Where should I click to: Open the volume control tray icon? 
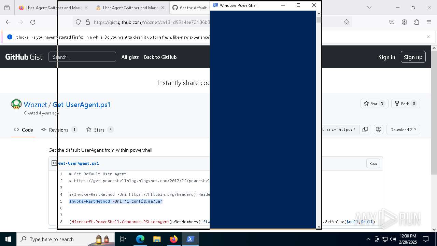click(x=393, y=239)
